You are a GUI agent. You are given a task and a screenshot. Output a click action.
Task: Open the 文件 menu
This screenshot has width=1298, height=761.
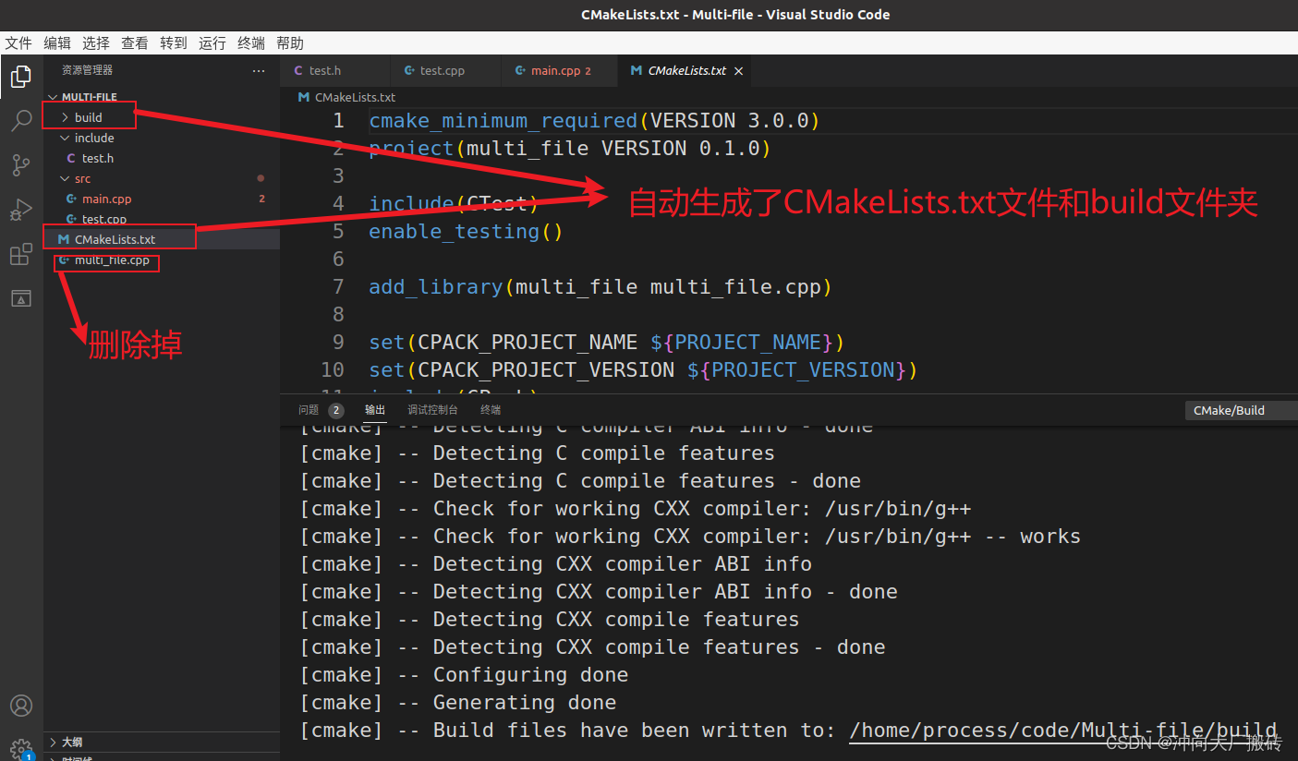tap(18, 43)
